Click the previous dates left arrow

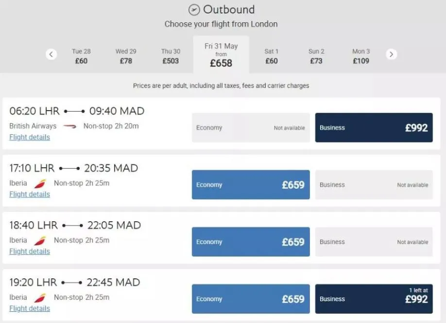click(x=51, y=54)
